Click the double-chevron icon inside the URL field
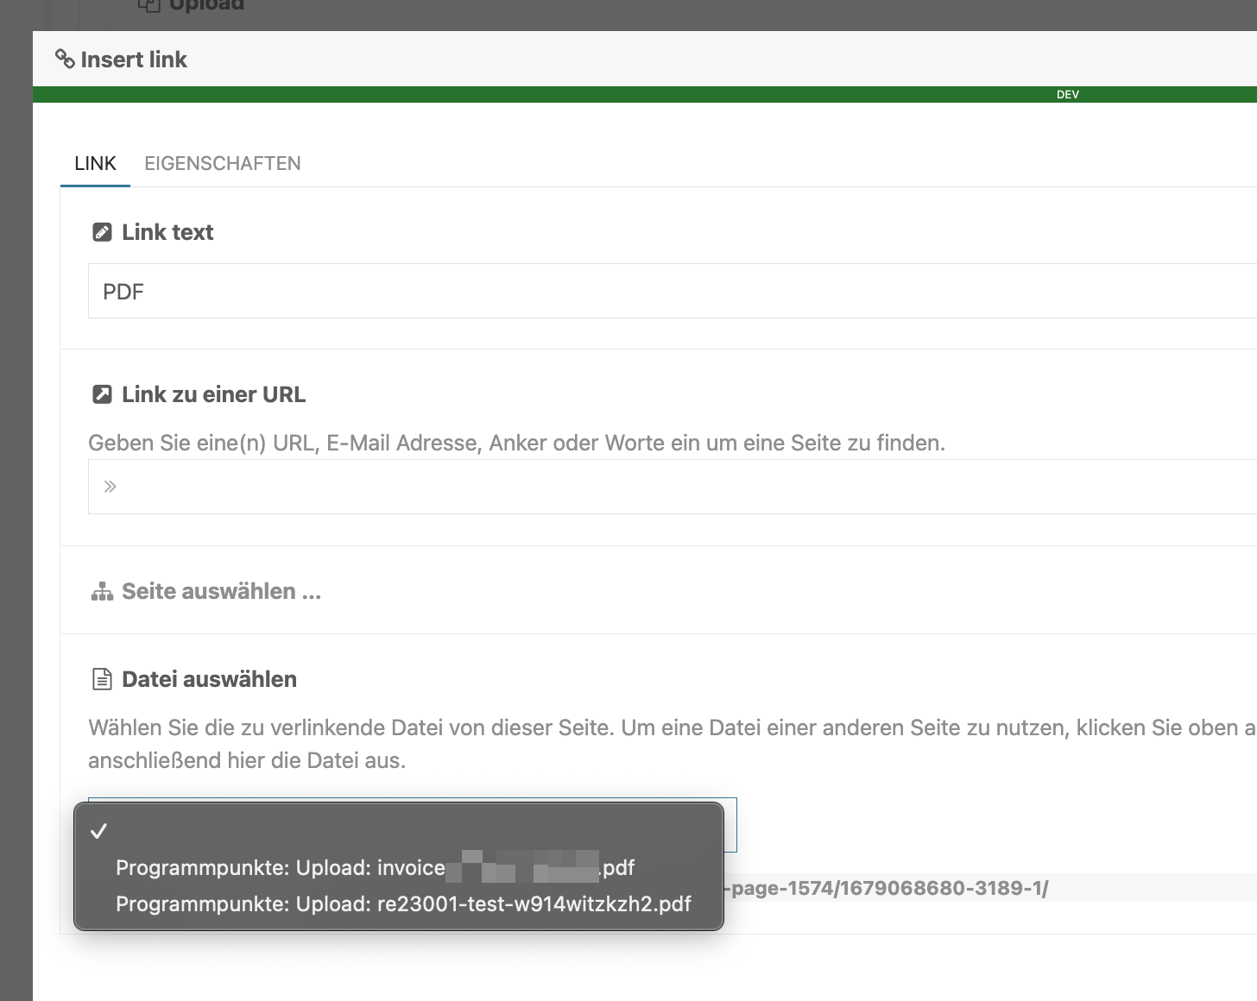 coord(110,486)
